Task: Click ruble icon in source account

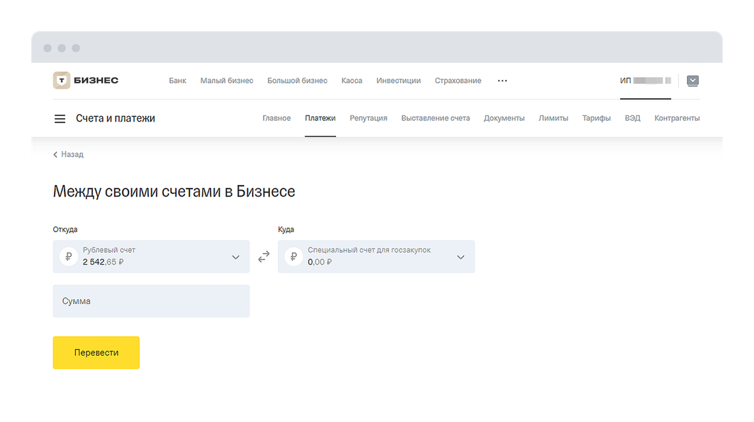Action: 68,257
